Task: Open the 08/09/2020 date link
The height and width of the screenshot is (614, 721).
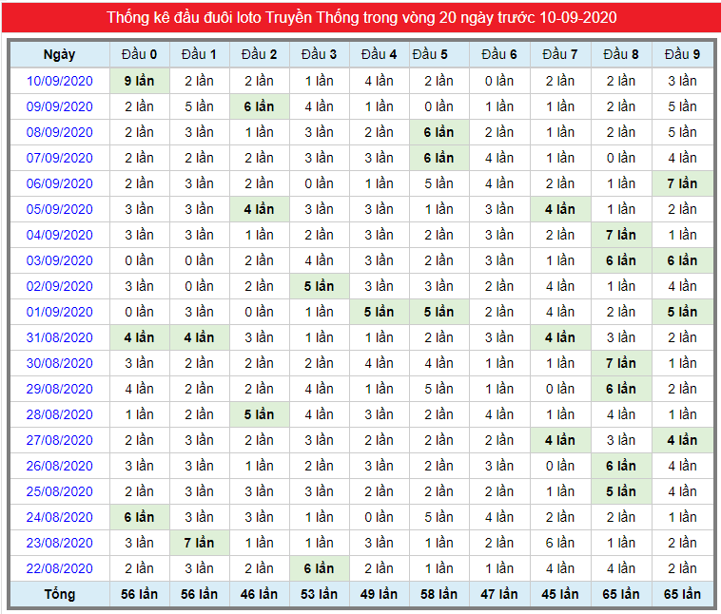Action: tap(60, 132)
